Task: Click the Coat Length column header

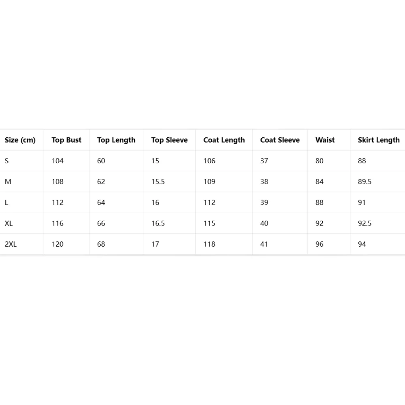Action: tap(224, 140)
